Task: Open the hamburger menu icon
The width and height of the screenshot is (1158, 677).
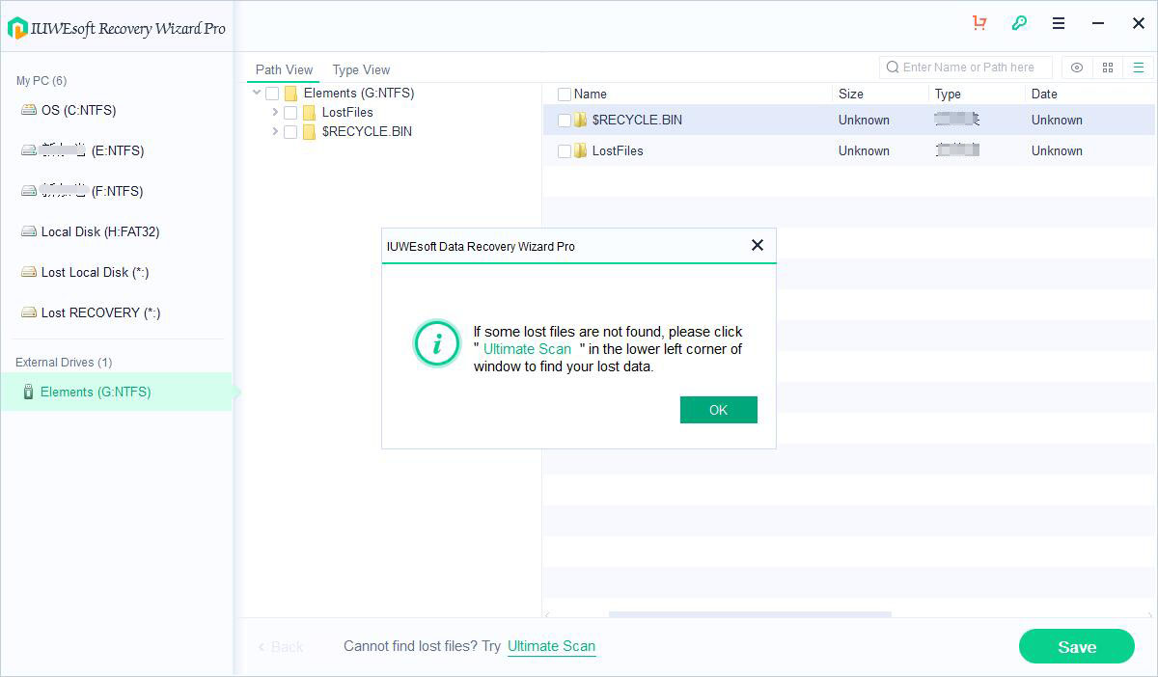Action: [1059, 23]
